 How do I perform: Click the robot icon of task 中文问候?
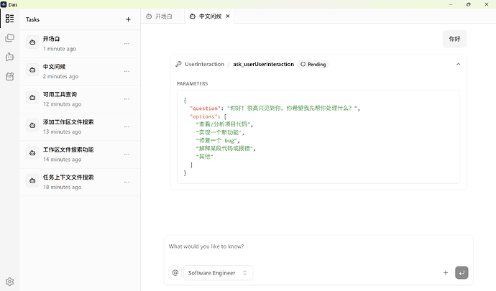coord(32,70)
